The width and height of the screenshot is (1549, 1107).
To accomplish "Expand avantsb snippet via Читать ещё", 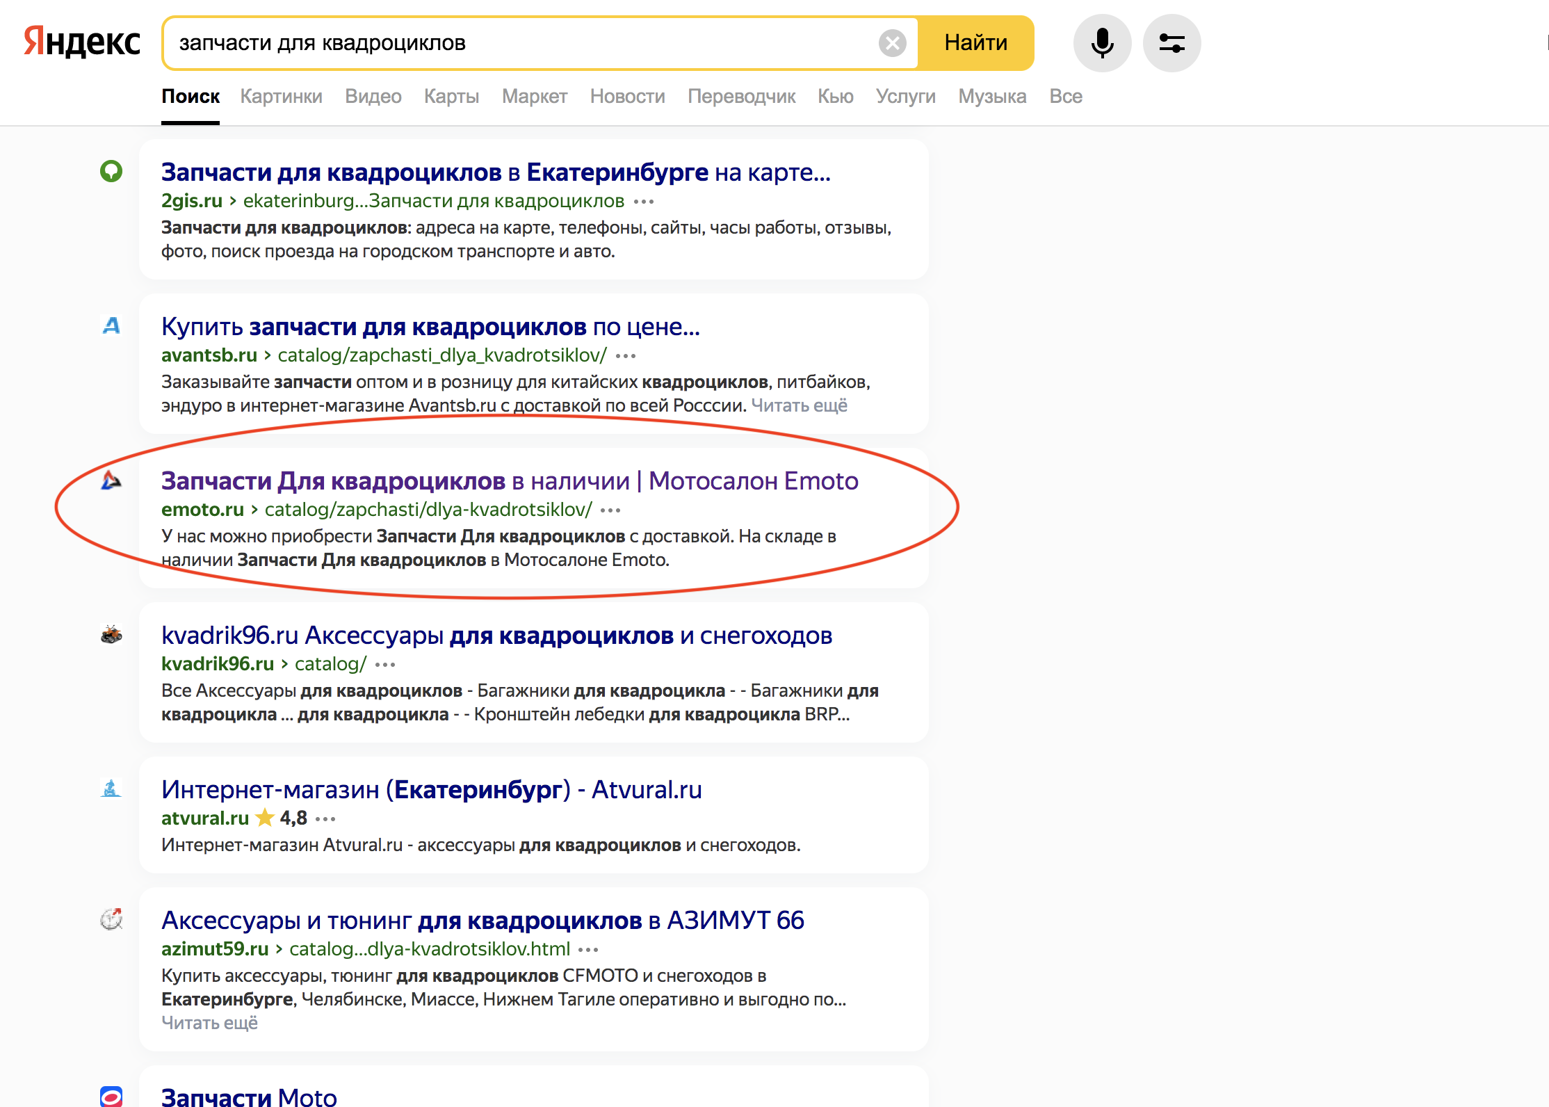I will point(799,405).
